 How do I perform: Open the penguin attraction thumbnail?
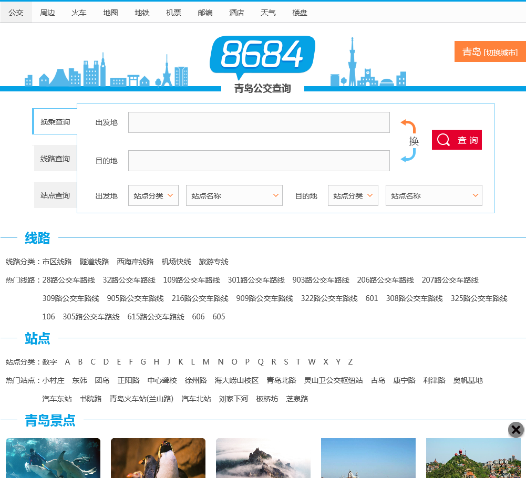[158, 458]
